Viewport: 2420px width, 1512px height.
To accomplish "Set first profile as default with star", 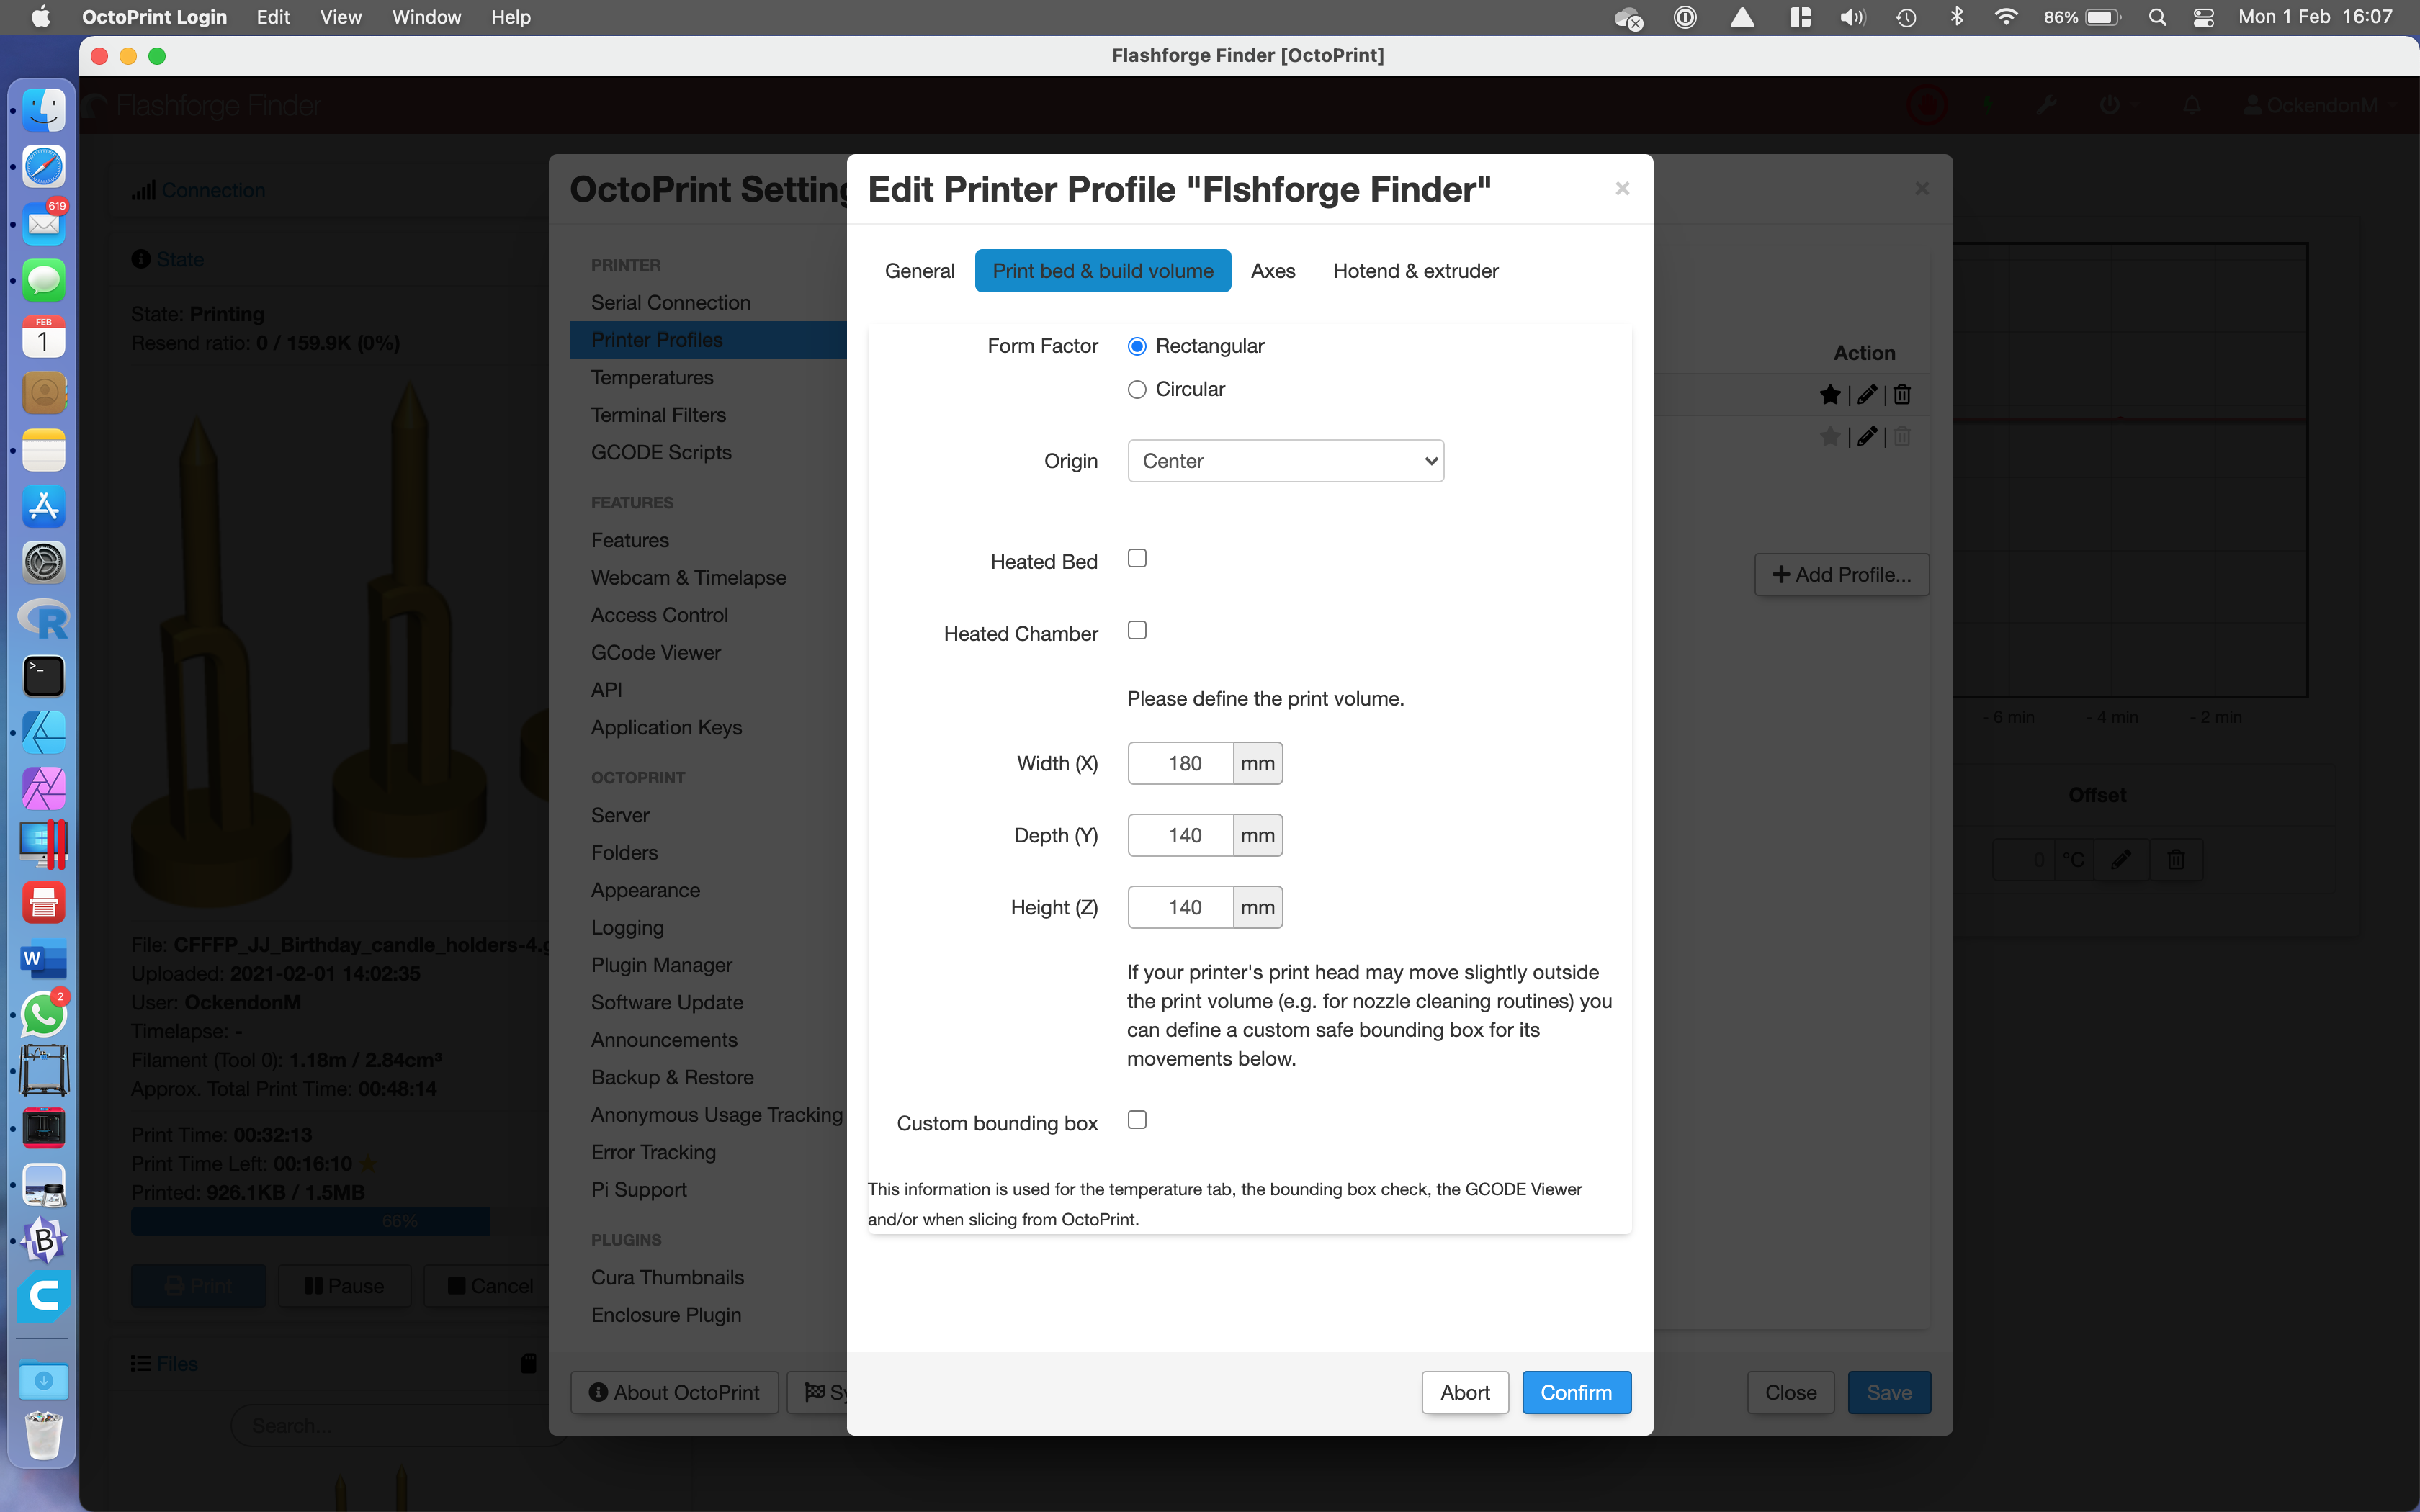I will [1830, 394].
